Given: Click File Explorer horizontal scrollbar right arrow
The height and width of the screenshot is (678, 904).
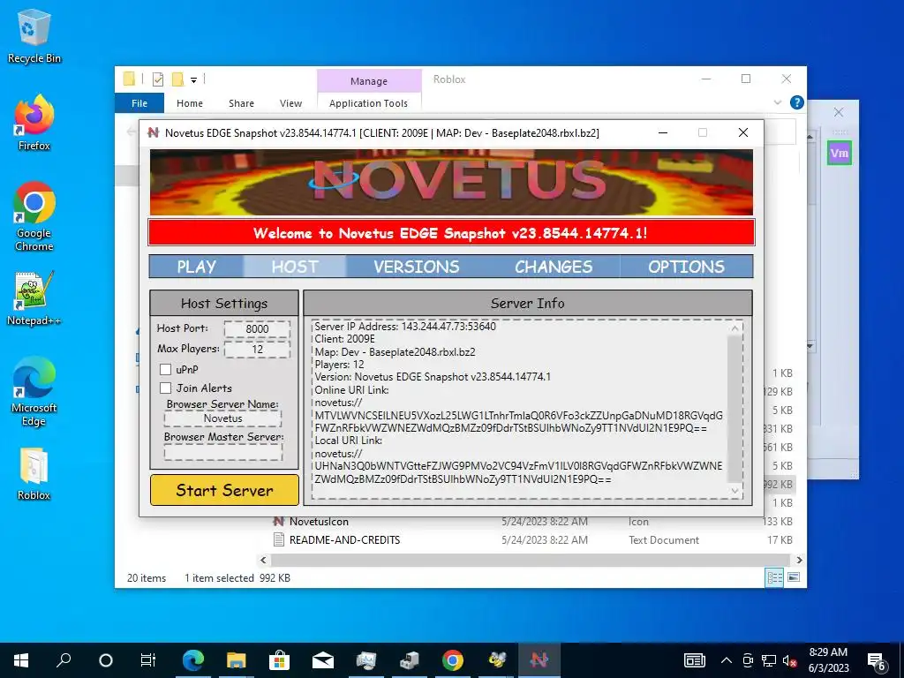Looking at the screenshot, I should coord(799,560).
